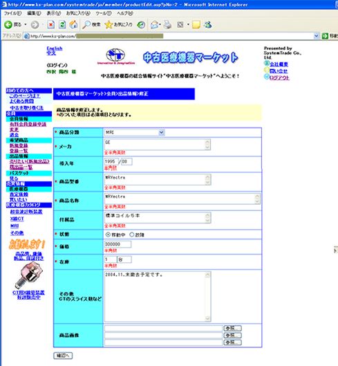
Task: Click scroll-up arrow of その他 textarea
Action: coord(207,275)
